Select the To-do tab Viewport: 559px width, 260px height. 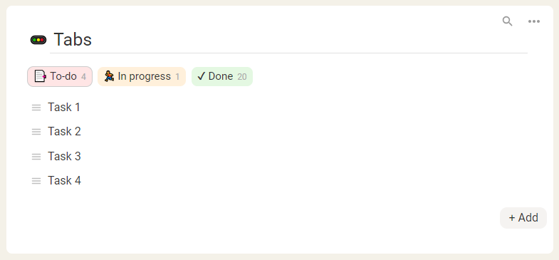tap(60, 76)
